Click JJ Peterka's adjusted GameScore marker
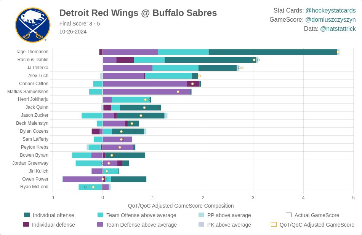The height and width of the screenshot is (235, 362). coord(242,68)
